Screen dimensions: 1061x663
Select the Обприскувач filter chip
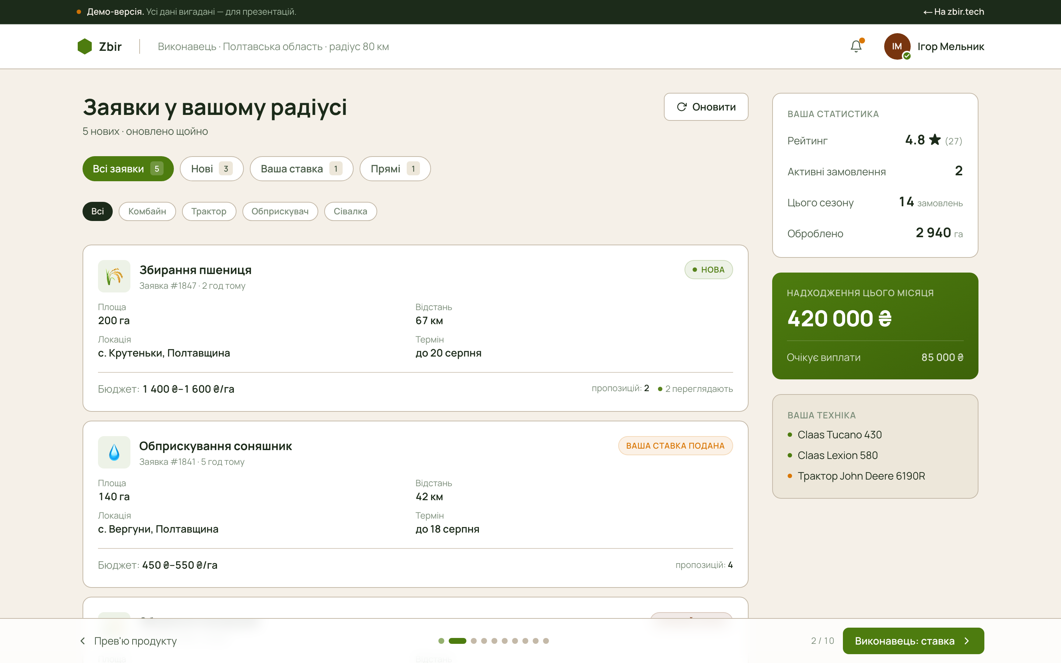point(280,211)
